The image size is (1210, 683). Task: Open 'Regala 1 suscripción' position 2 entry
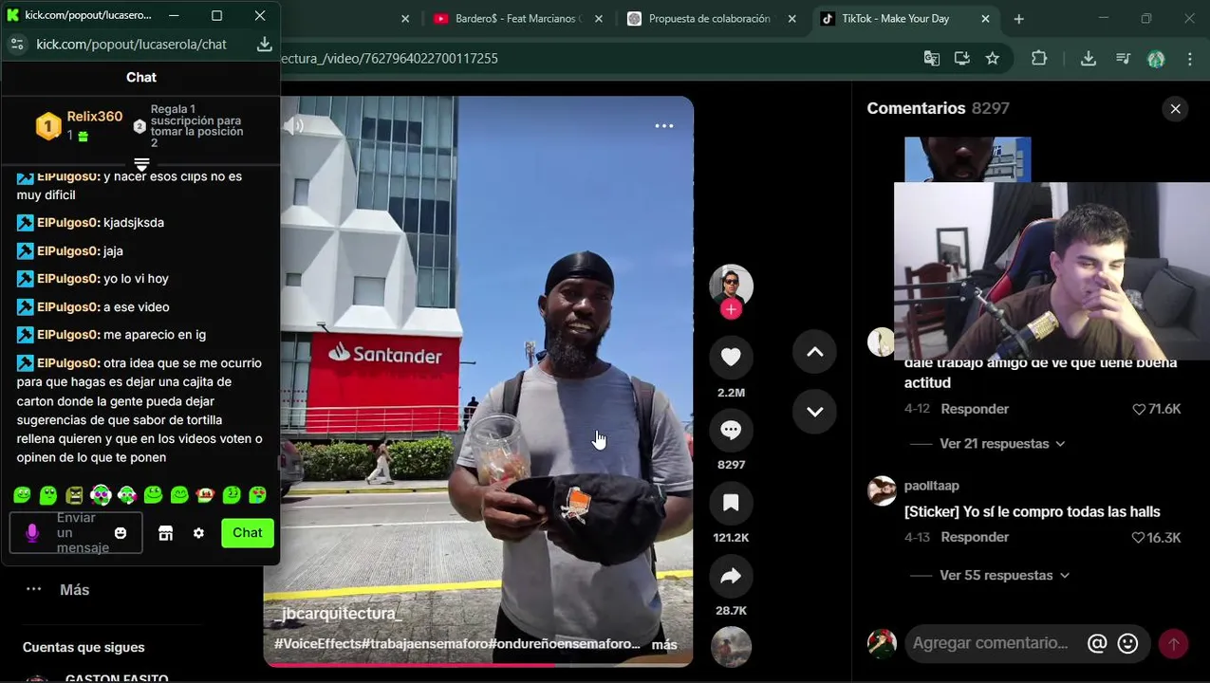point(189,126)
